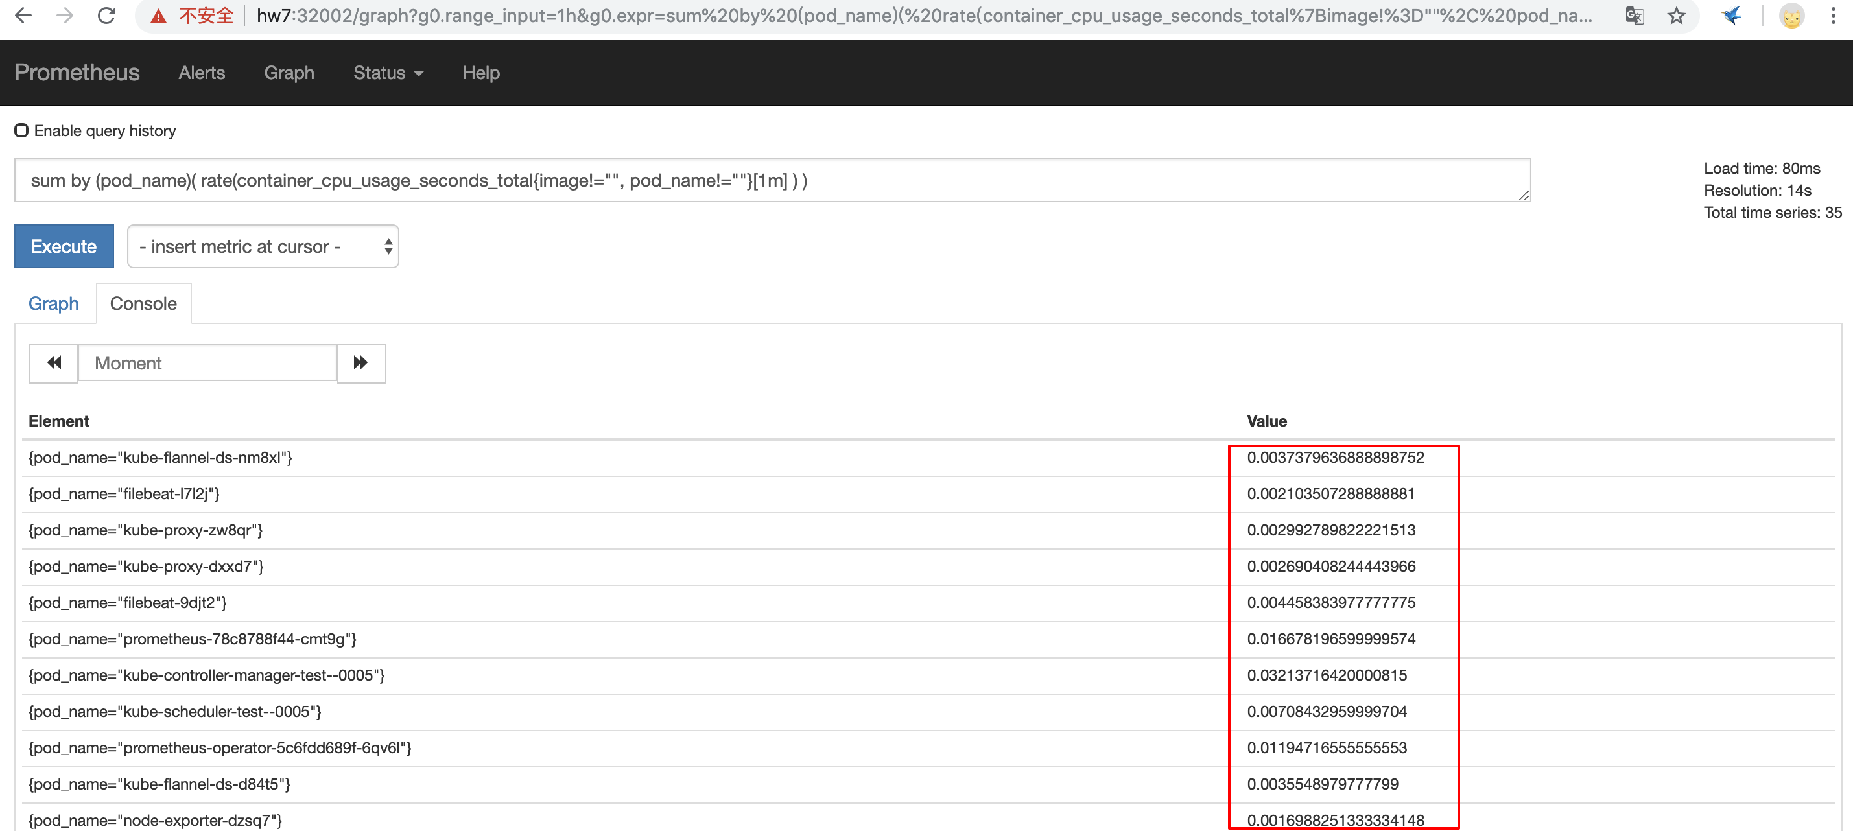Select the kube-proxy-dxxd7 element row

point(146,567)
